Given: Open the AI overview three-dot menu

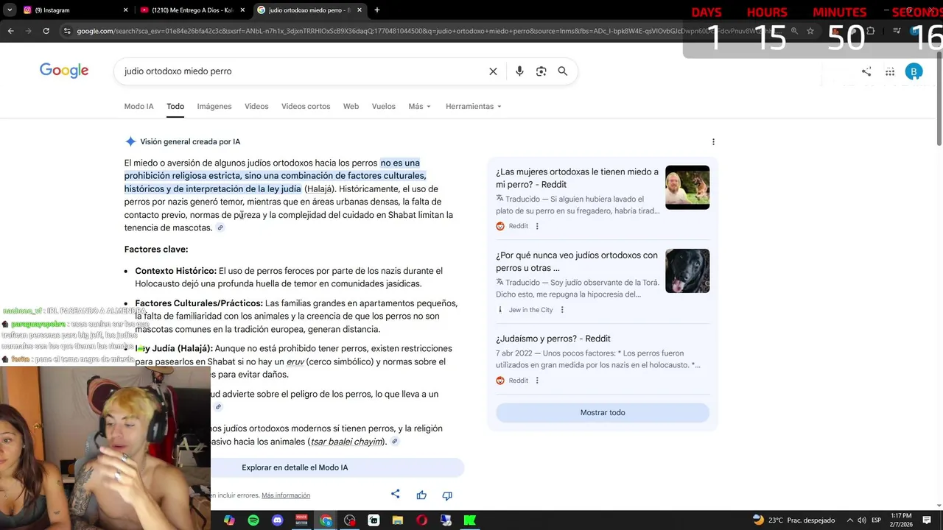Looking at the screenshot, I should click(x=712, y=141).
